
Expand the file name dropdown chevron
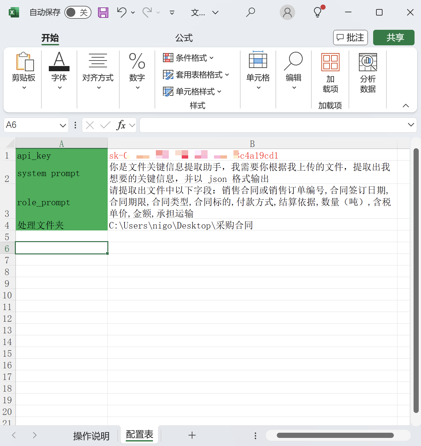pyautogui.click(x=215, y=13)
